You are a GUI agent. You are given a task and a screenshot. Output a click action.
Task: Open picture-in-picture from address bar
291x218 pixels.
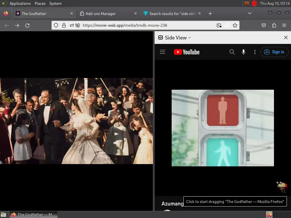point(219,25)
